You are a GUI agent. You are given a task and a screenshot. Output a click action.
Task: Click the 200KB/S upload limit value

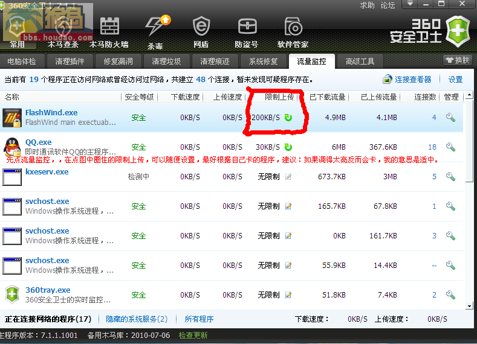[x=265, y=118]
